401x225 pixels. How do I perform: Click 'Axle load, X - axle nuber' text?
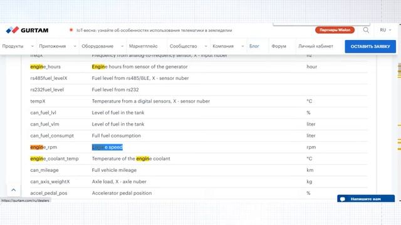tap(119, 182)
